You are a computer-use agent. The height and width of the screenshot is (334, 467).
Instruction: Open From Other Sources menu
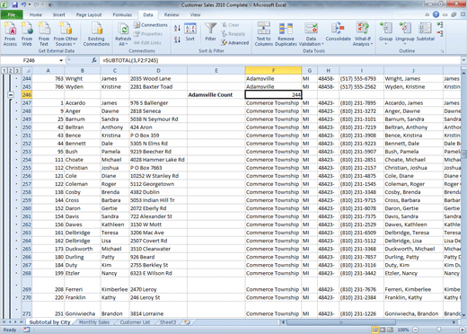tap(66, 34)
